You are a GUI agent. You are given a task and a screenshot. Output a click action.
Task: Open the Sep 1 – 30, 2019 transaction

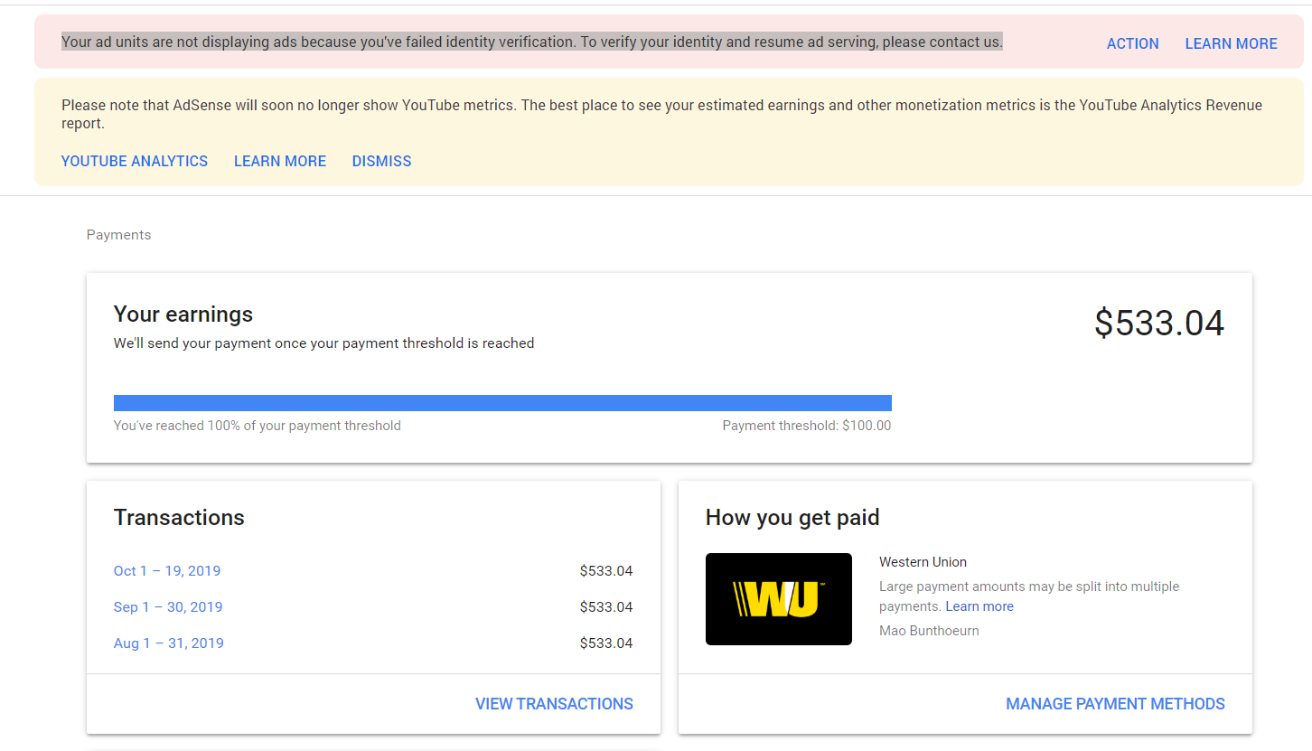pos(168,607)
